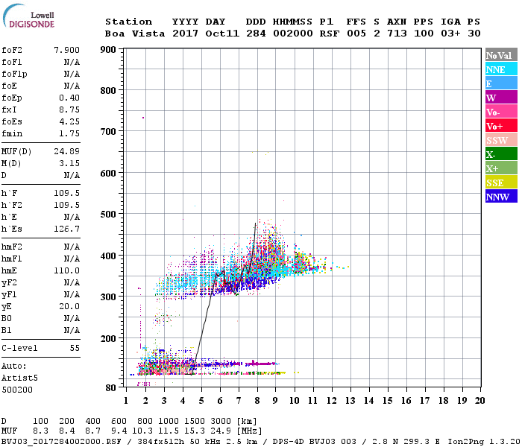Select the Artist5 auto-scaling label
This screenshot has height=447, width=522.
(x=19, y=378)
